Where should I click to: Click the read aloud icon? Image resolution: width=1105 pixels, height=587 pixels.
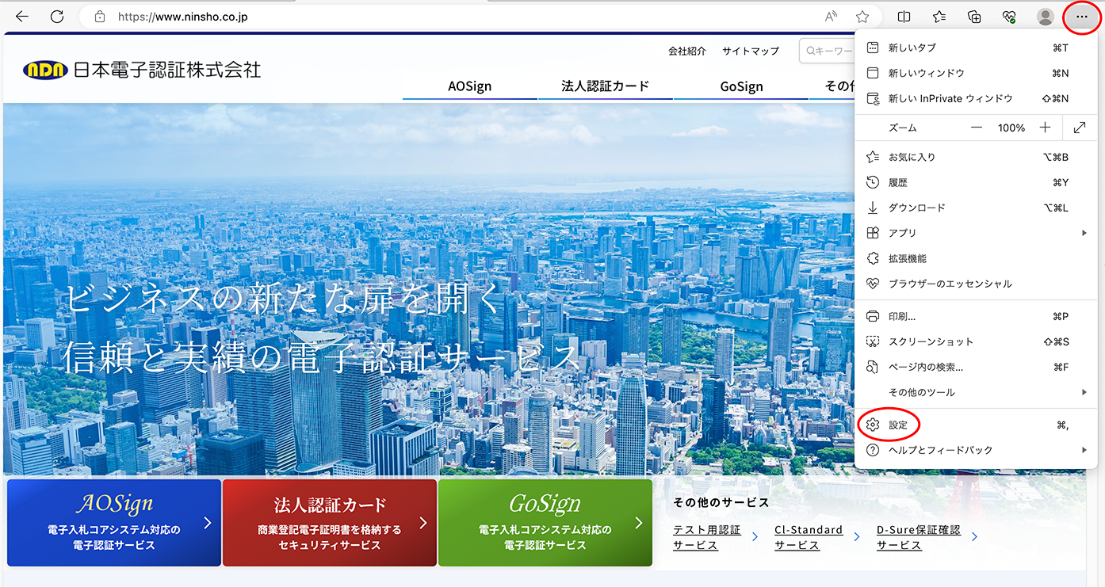coord(832,17)
